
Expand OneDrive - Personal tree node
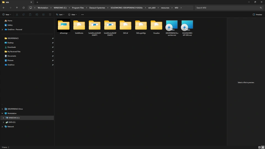pos(2,30)
